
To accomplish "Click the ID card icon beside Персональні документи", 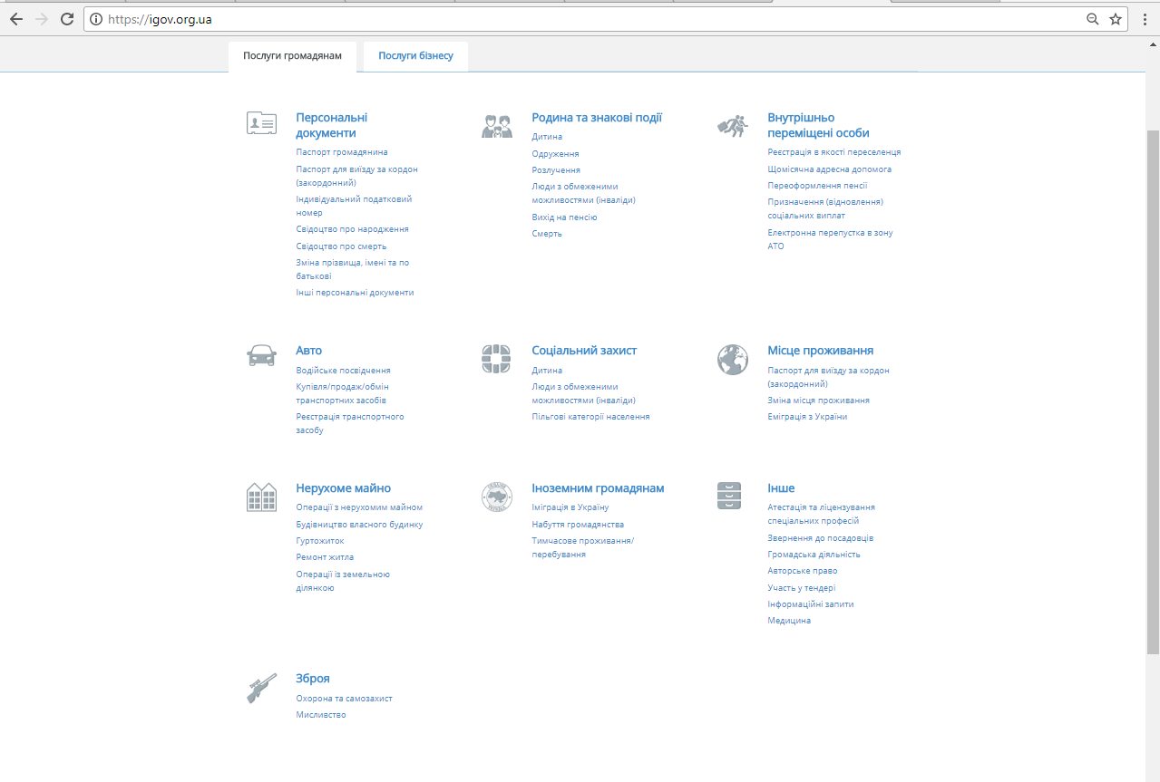I will (261, 123).
